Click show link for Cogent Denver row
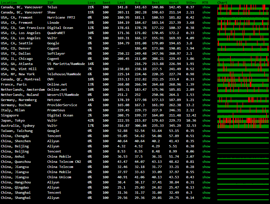270x204 pixels. click(206, 48)
